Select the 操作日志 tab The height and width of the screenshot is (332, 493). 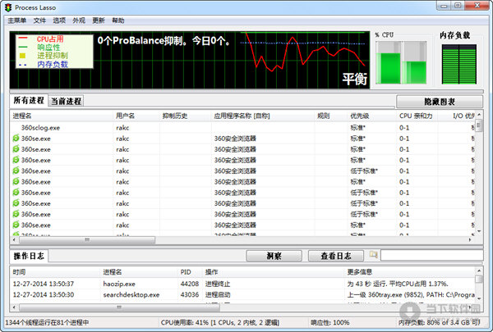(29, 256)
